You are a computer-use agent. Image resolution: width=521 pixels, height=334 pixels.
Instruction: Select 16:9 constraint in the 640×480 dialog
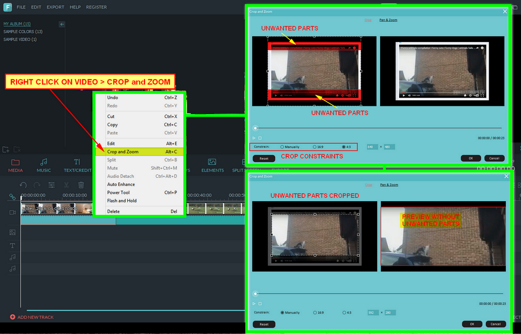tap(315, 147)
